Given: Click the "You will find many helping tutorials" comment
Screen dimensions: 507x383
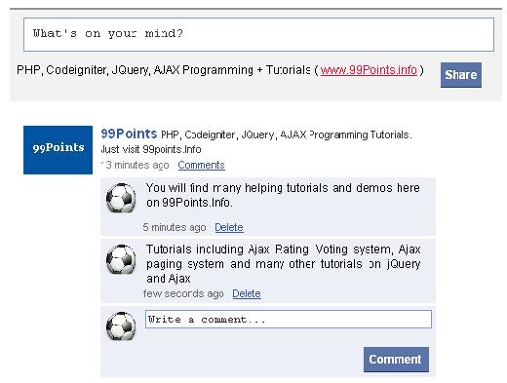Looking at the screenshot, I should coord(283,195).
